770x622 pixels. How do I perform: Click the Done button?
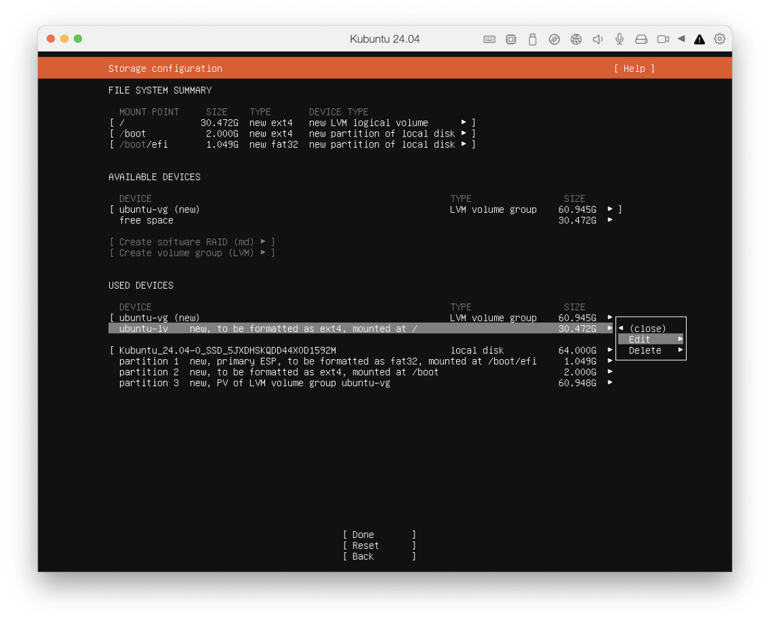tap(379, 535)
